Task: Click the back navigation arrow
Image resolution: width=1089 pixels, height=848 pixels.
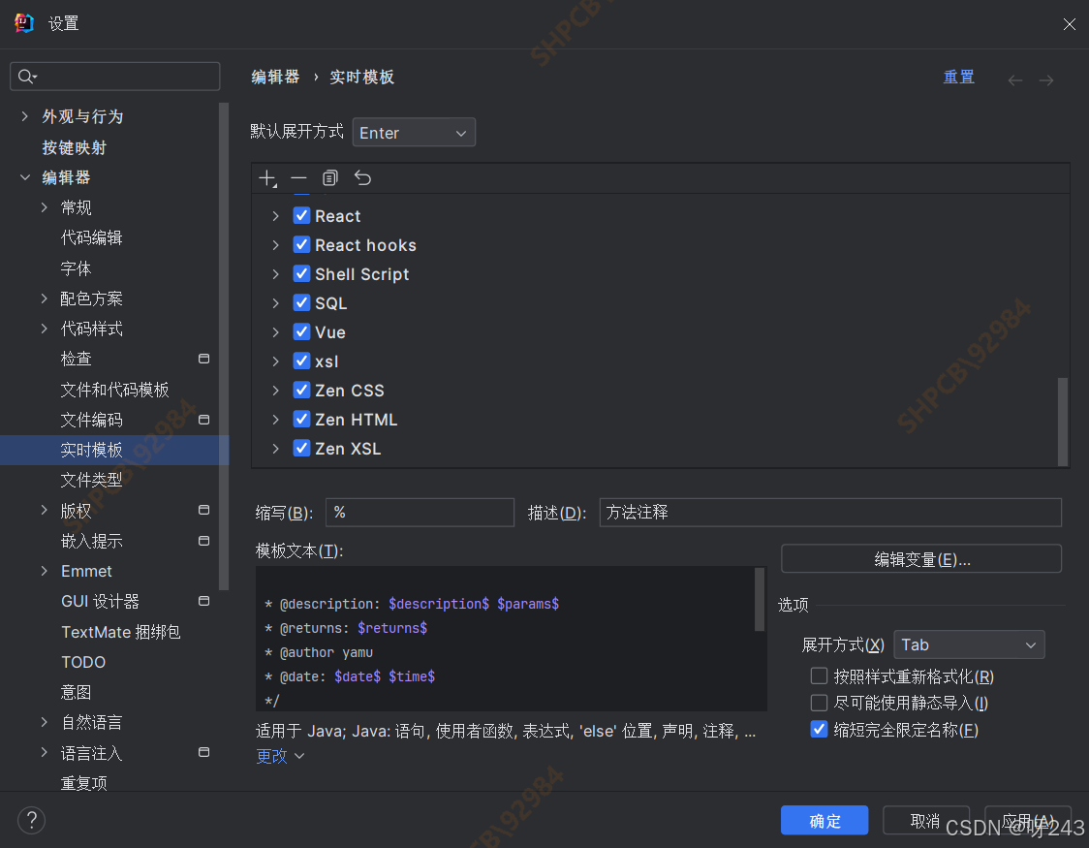Action: 1014,79
